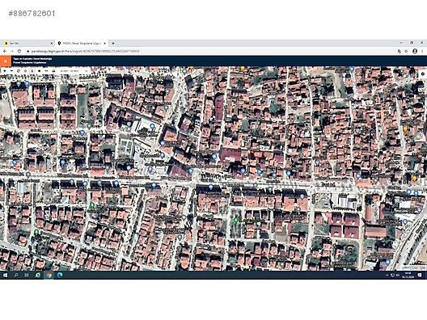The height and width of the screenshot is (320, 427).
Task: Select the TKGM Parsel Sorgulama tab
Action: (x=82, y=44)
